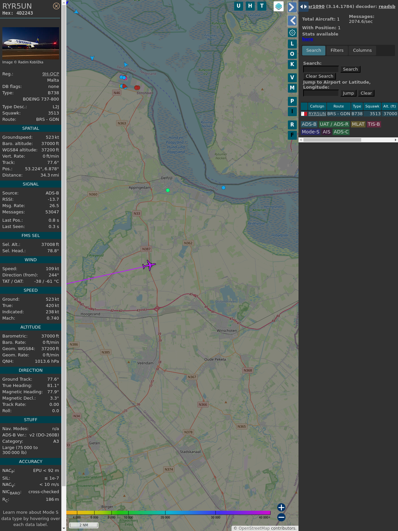Expand sidebar with right chevron button
The width and height of the screenshot is (398, 531).
[292, 7]
